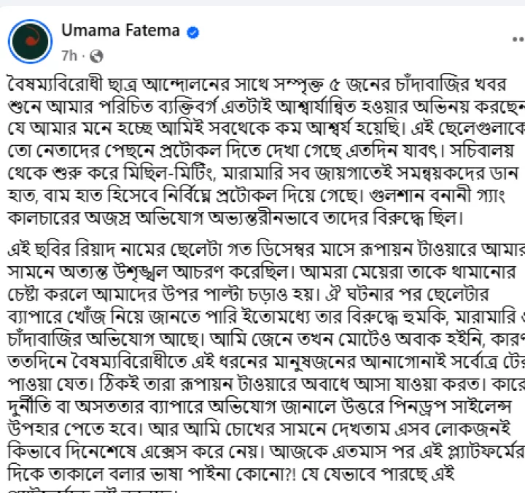Click the Umama Fatema name link
Image resolution: width=525 pixels, height=493 pixels.
click(x=120, y=31)
